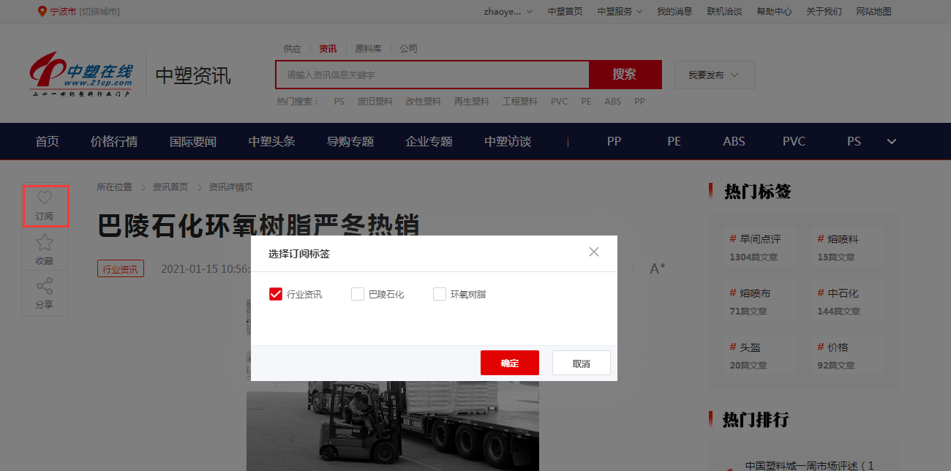The height and width of the screenshot is (471, 951).
Task: Open 价格行情 in navigation bar
Action: [114, 142]
